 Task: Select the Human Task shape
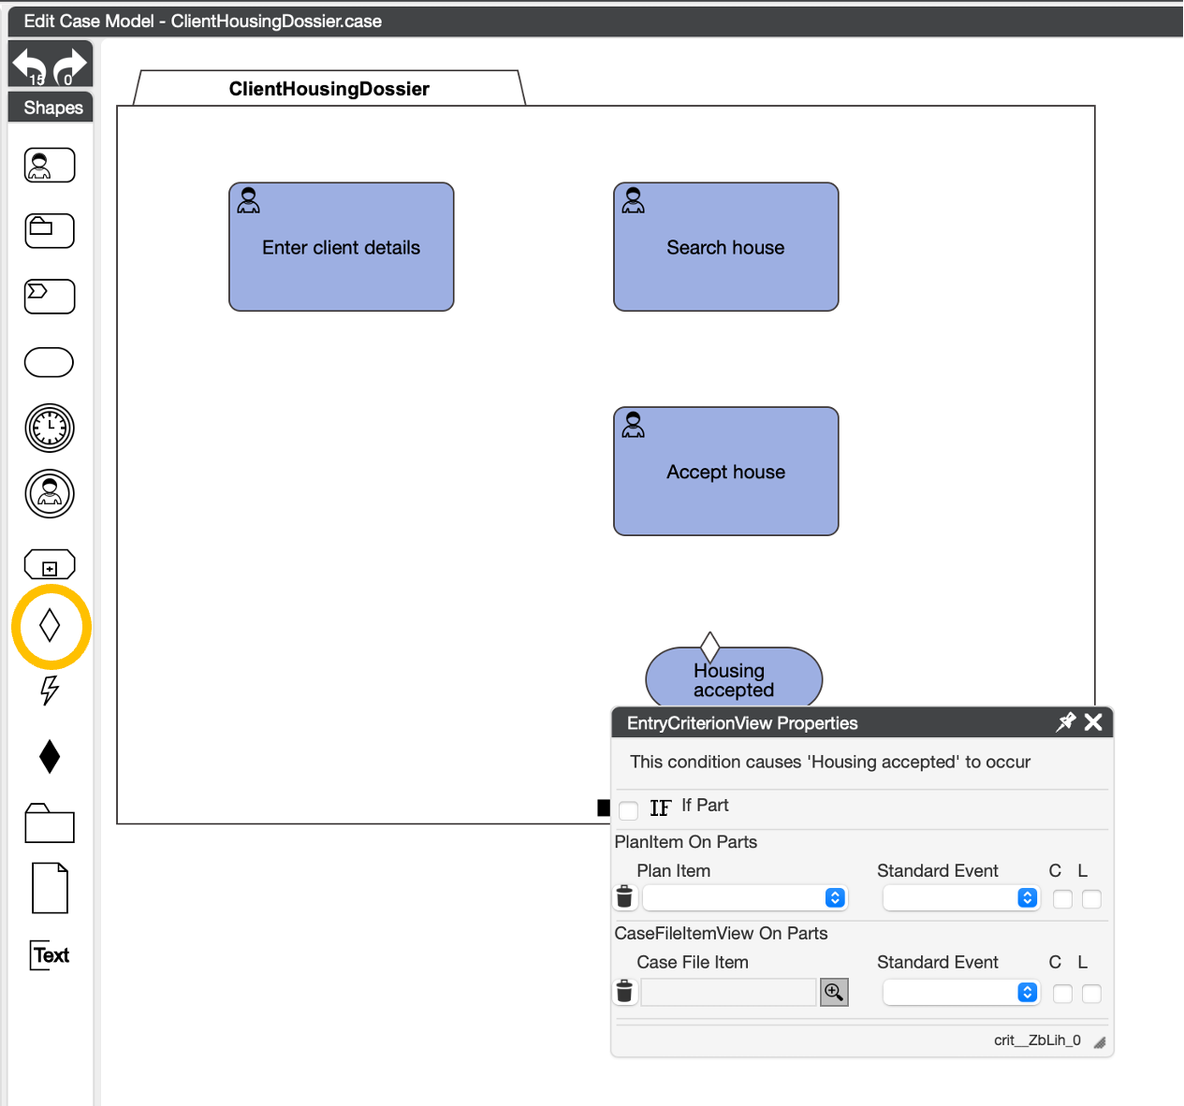(x=50, y=166)
